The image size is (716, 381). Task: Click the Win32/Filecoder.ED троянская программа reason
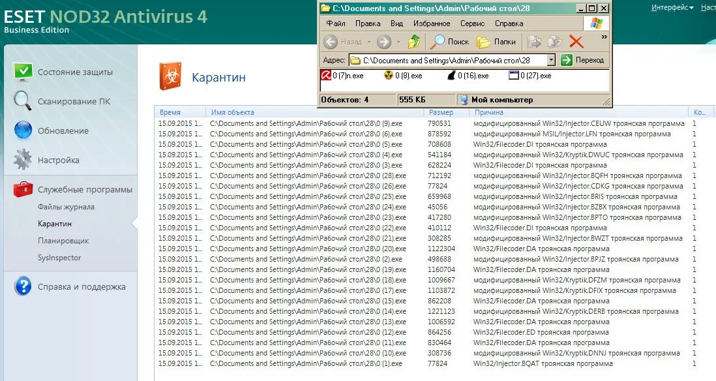click(541, 332)
